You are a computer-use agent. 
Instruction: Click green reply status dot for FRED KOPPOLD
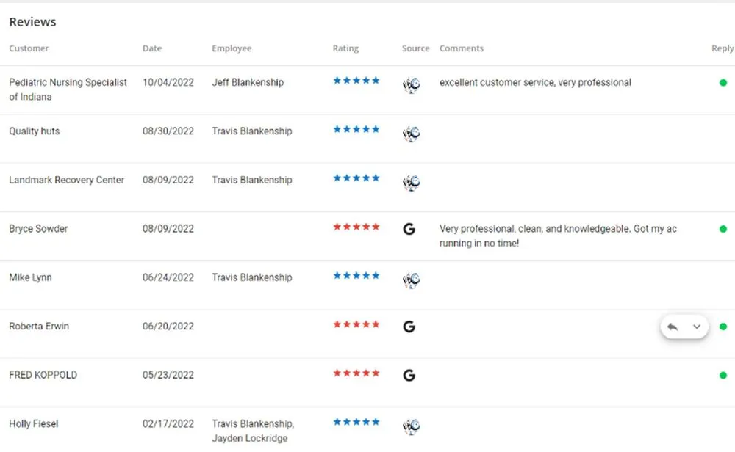[723, 375]
